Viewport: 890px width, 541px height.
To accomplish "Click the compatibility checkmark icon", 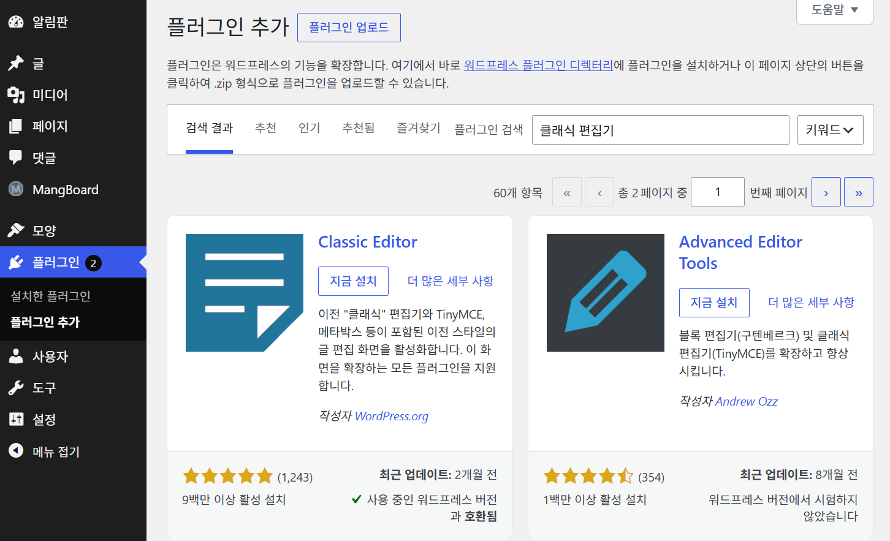I will 356,499.
